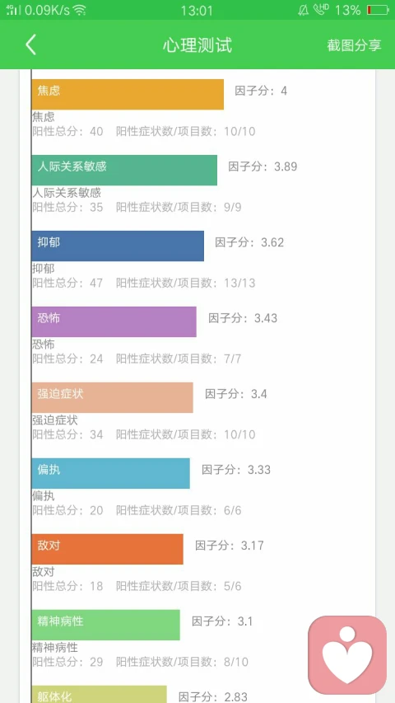Tap the HD call status icon

coord(321,9)
